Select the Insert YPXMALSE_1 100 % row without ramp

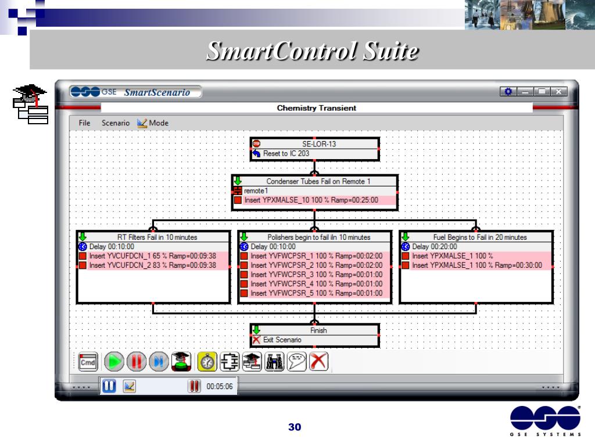[476, 256]
